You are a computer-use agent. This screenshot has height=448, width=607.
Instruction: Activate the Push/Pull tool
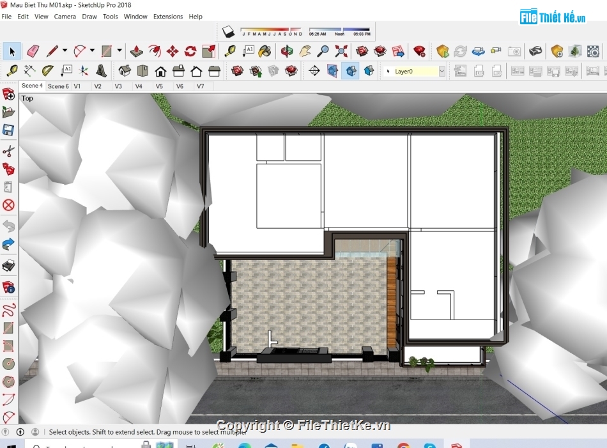click(x=136, y=51)
